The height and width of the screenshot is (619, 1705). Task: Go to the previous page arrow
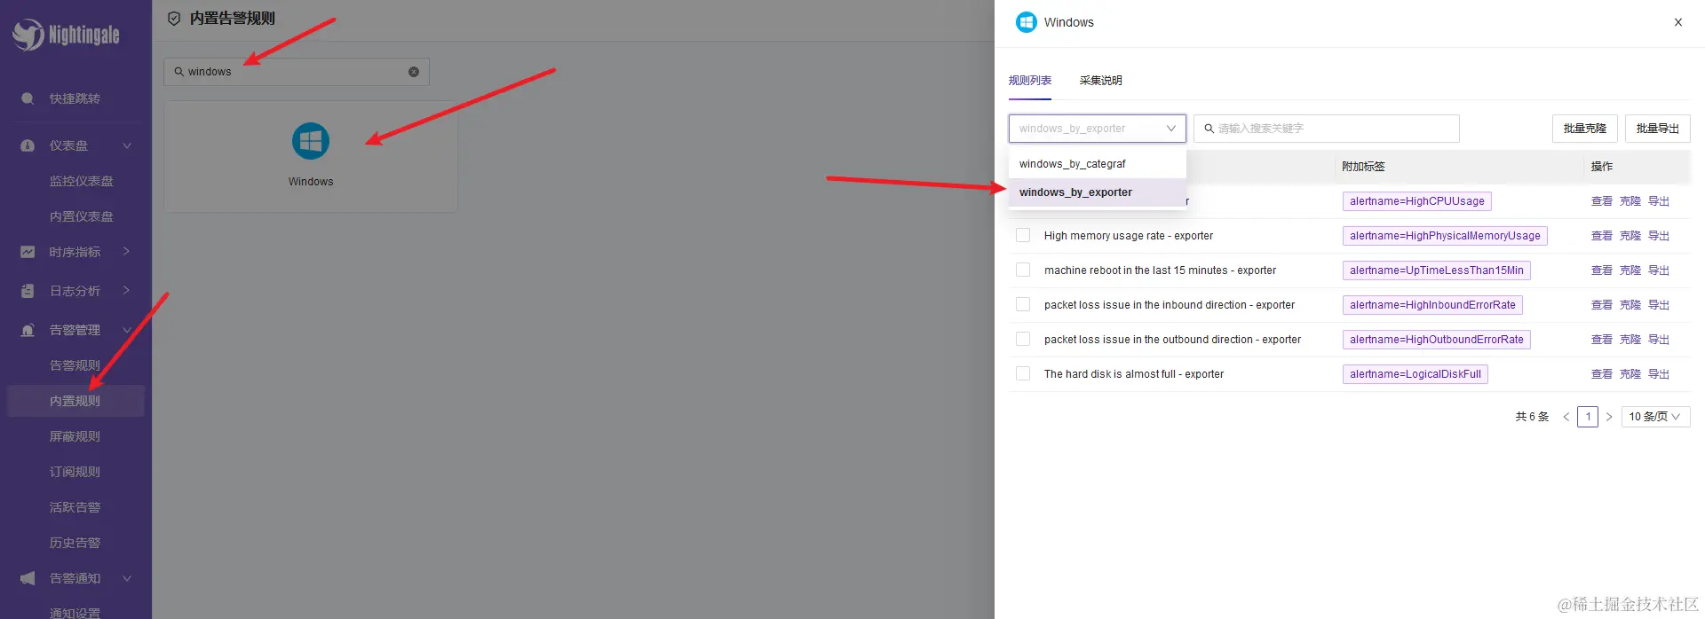tap(1566, 417)
